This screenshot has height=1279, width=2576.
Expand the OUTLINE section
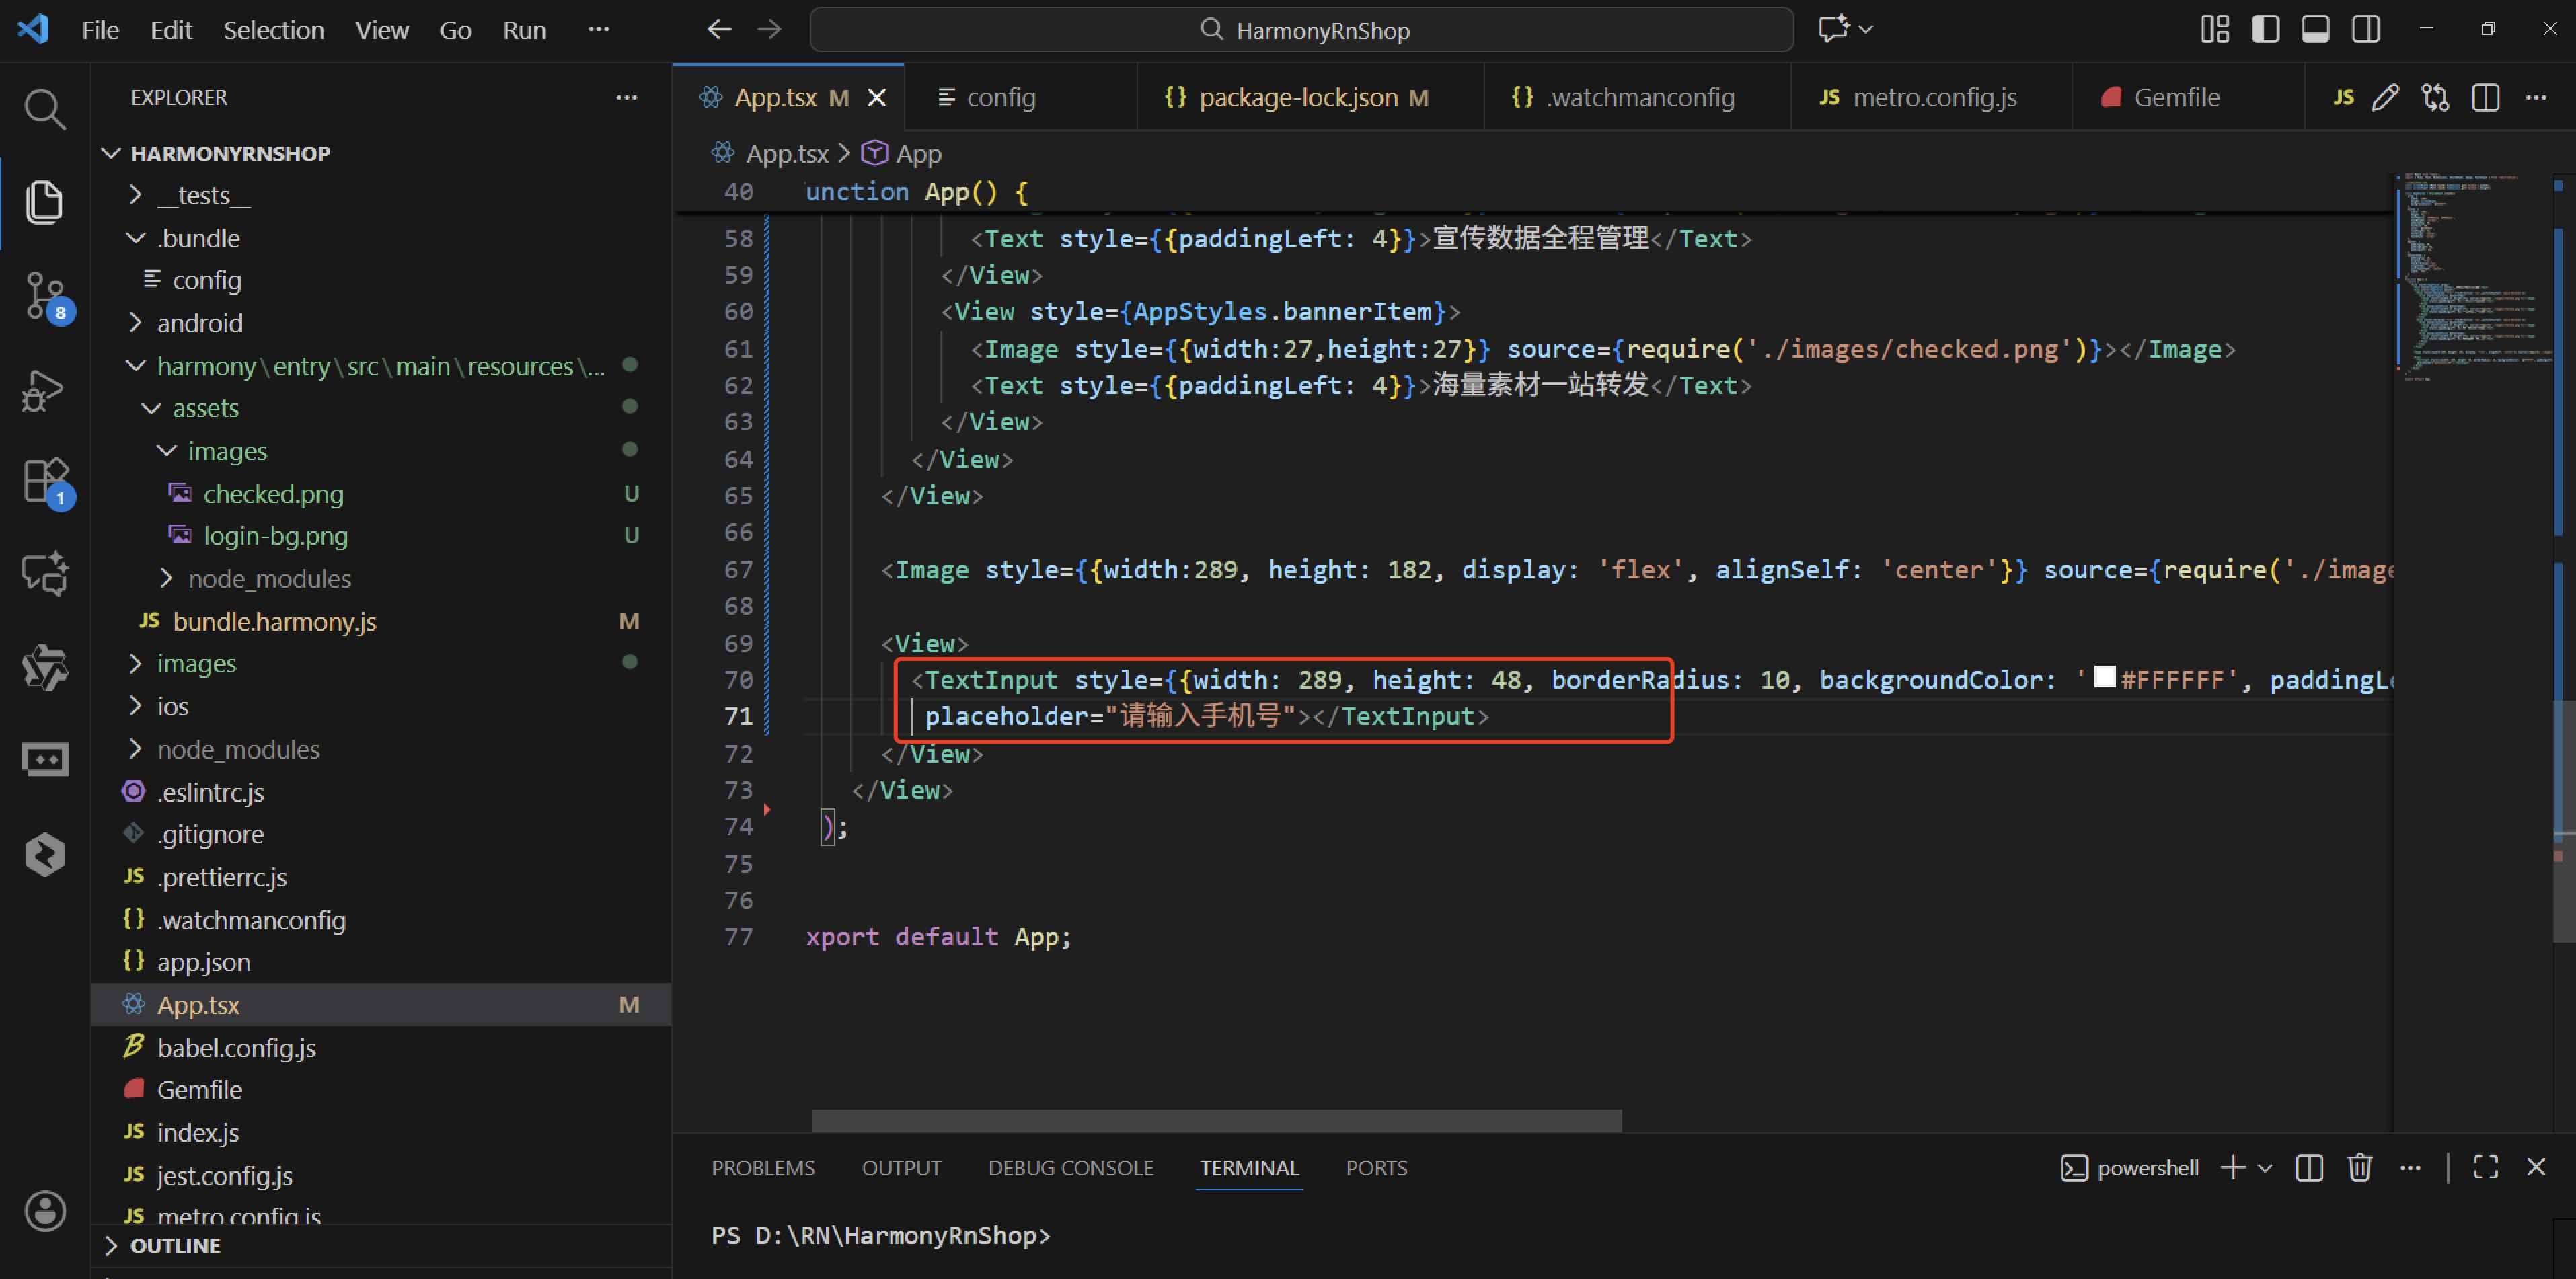pos(175,1245)
